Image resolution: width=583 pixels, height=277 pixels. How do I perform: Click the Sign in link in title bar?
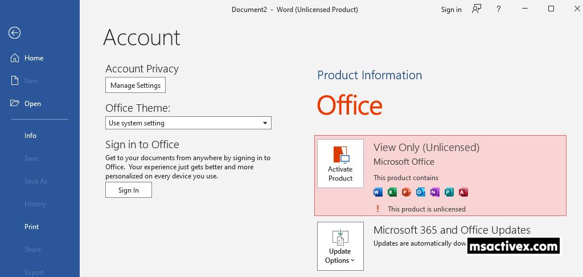pyautogui.click(x=451, y=10)
